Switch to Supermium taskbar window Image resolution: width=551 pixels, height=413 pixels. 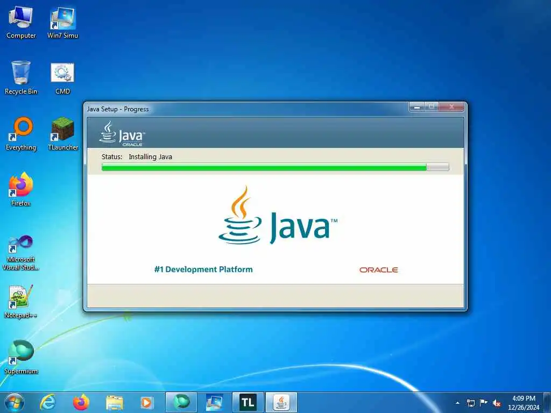pyautogui.click(x=181, y=402)
